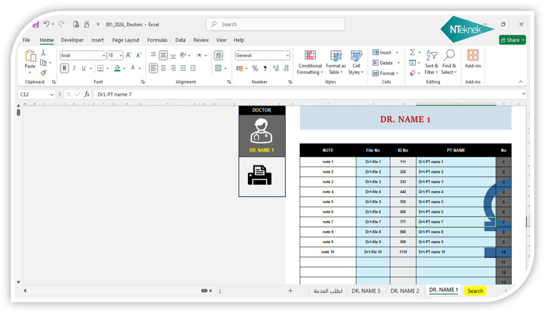Click the AutoSum sigma icon
The height and width of the screenshot is (313, 545).
click(413, 52)
